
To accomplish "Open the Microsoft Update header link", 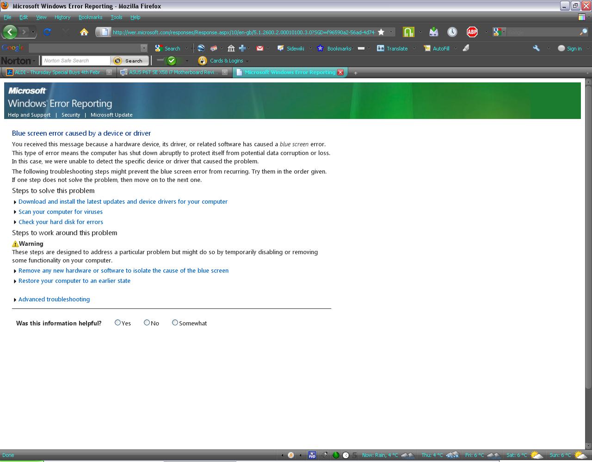I will point(111,115).
